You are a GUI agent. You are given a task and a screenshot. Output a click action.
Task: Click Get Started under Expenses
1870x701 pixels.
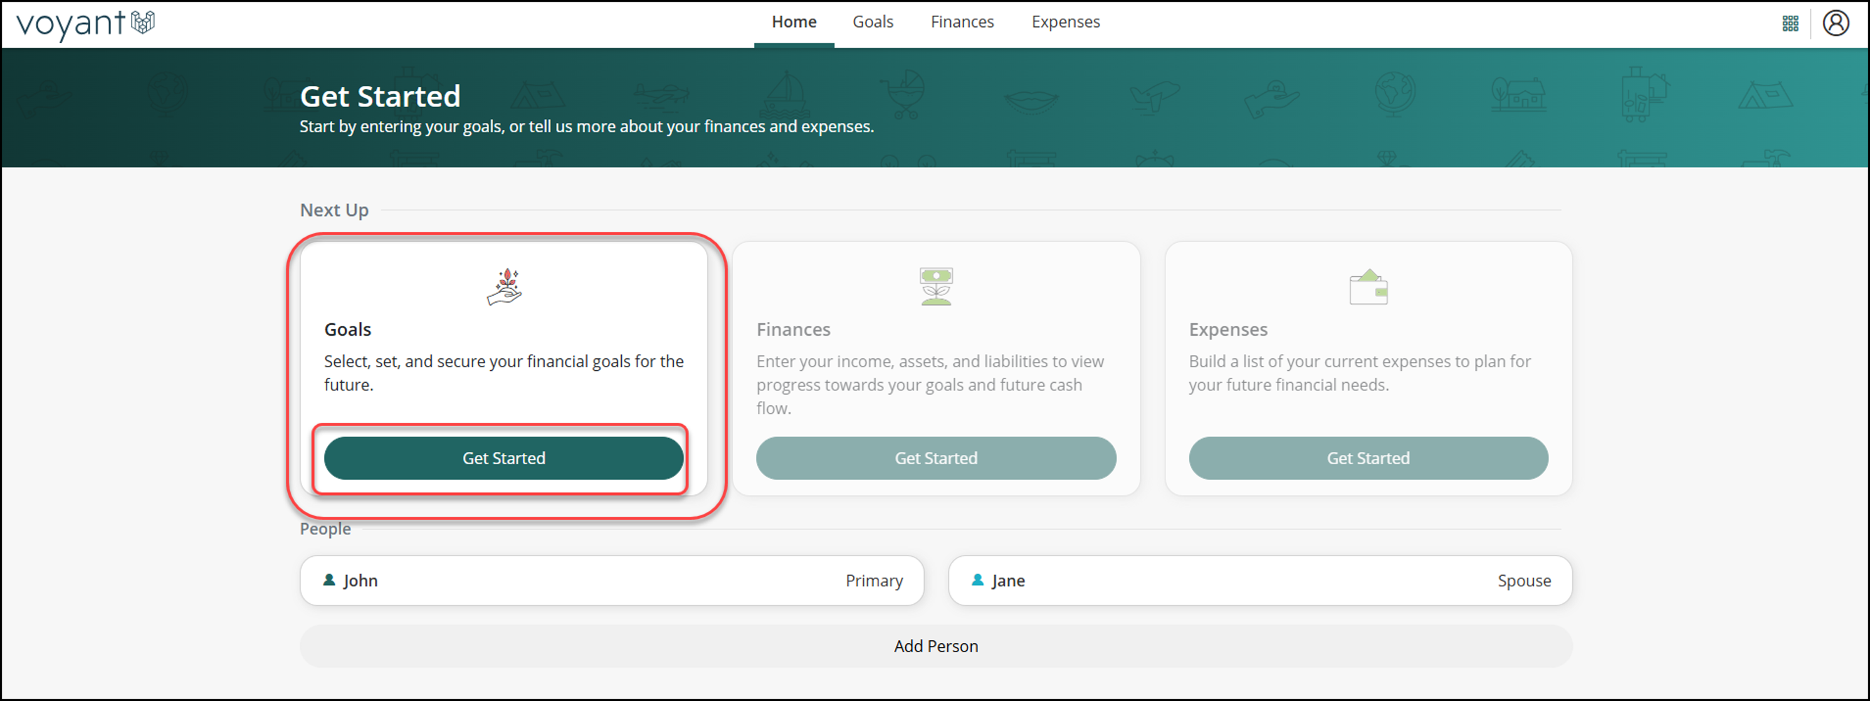coord(1368,458)
